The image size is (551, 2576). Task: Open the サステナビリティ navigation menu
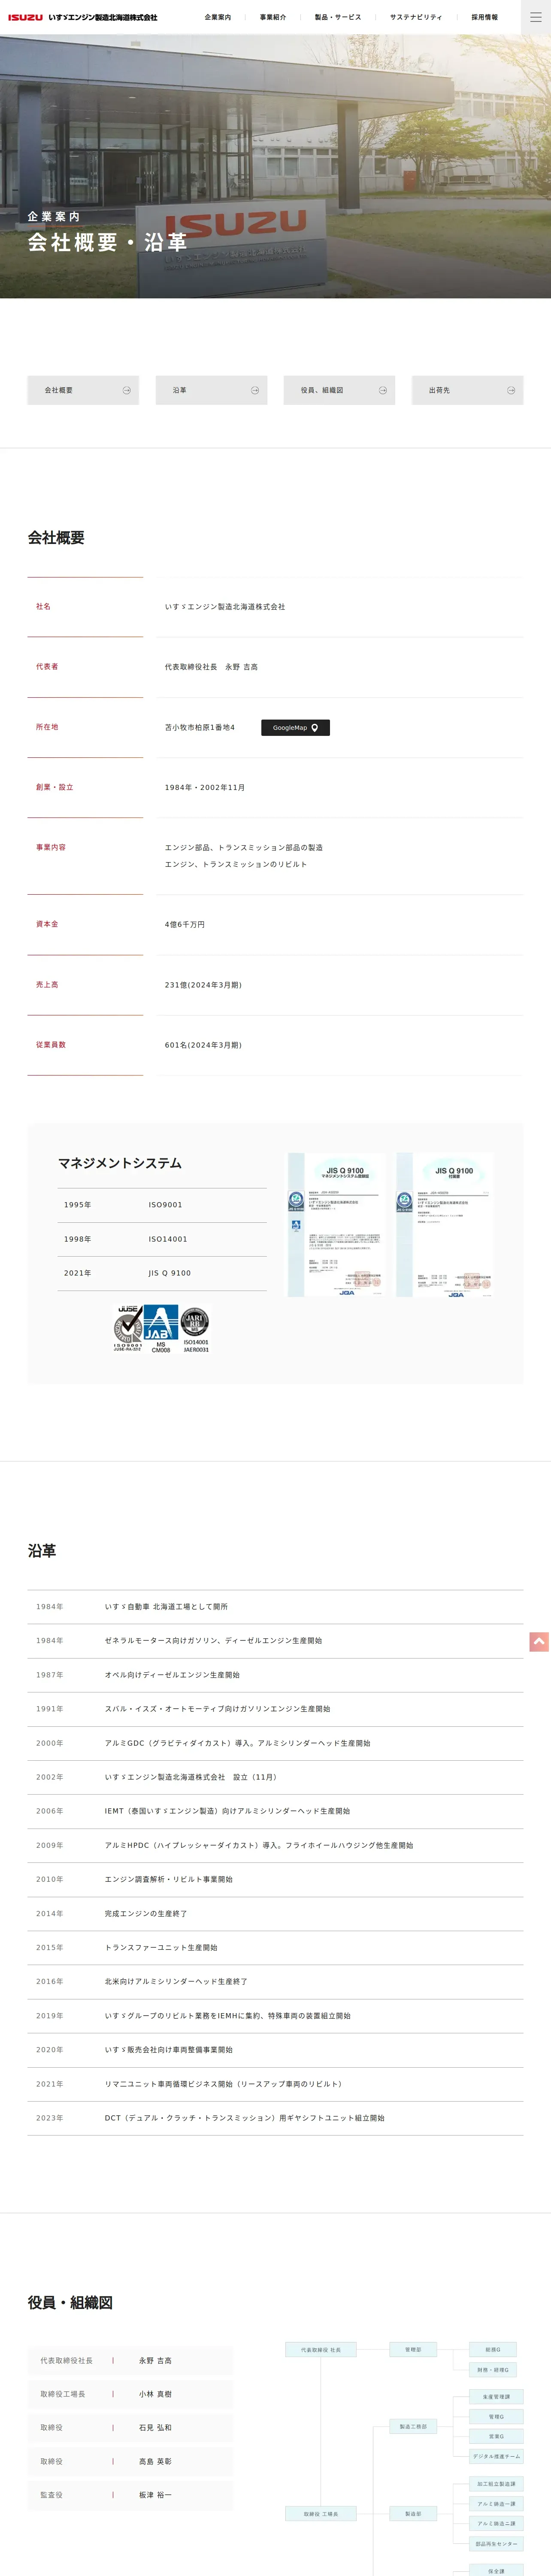point(416,17)
